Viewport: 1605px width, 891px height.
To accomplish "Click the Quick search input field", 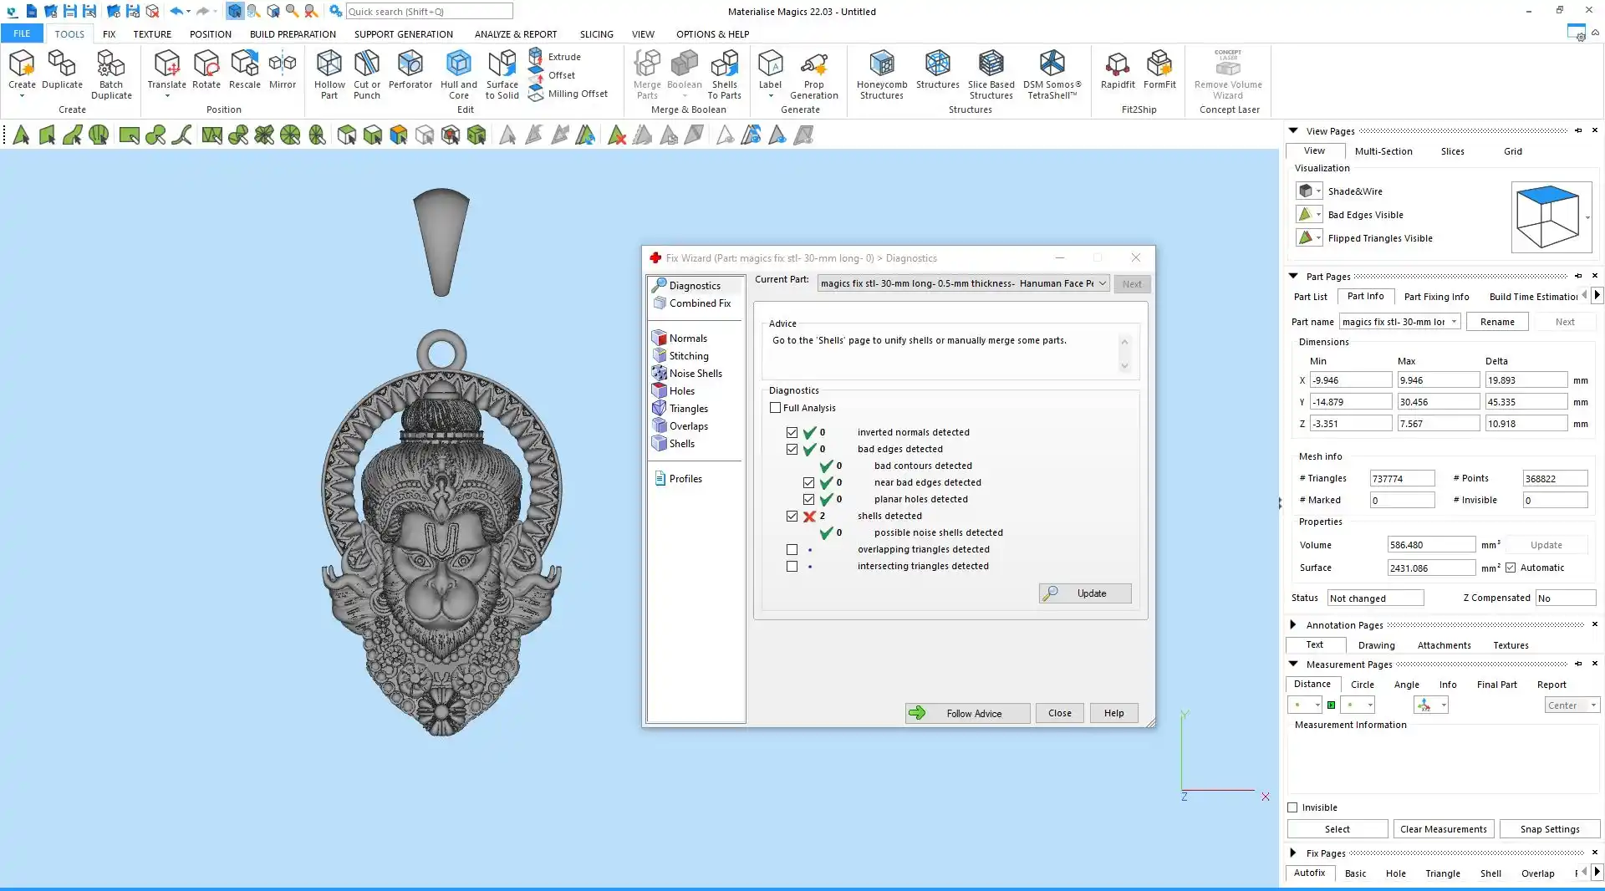I will click(429, 12).
